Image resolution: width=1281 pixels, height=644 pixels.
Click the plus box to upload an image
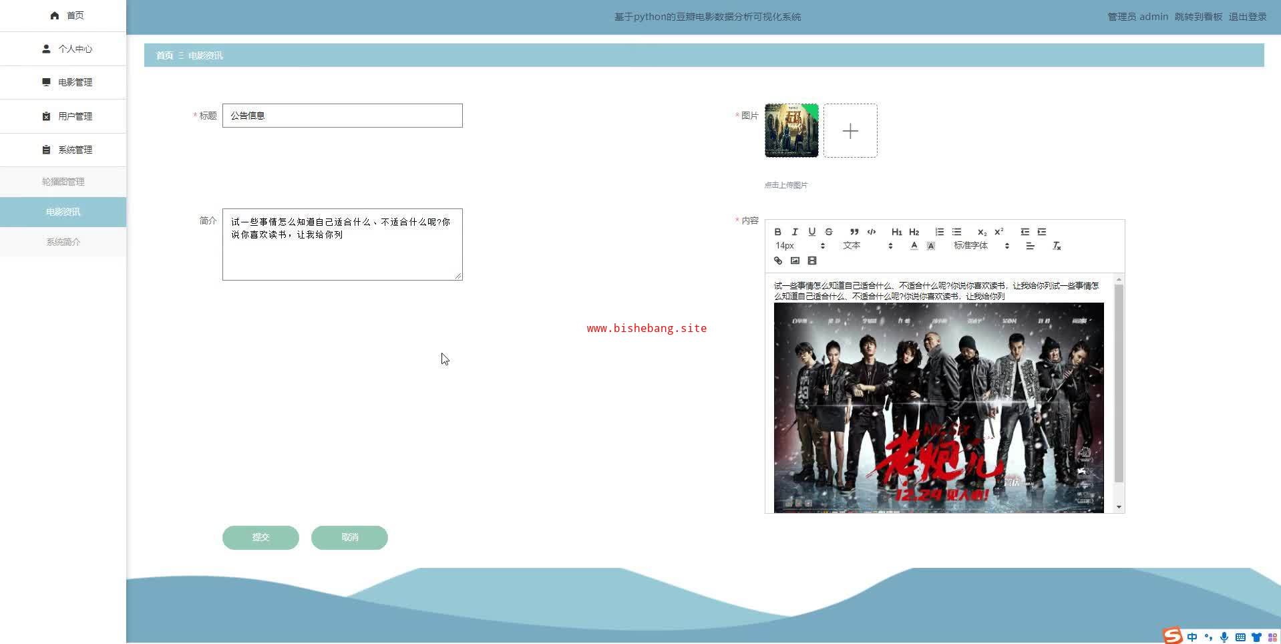(850, 130)
